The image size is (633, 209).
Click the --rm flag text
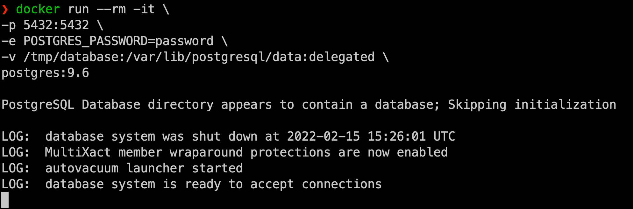point(111,9)
